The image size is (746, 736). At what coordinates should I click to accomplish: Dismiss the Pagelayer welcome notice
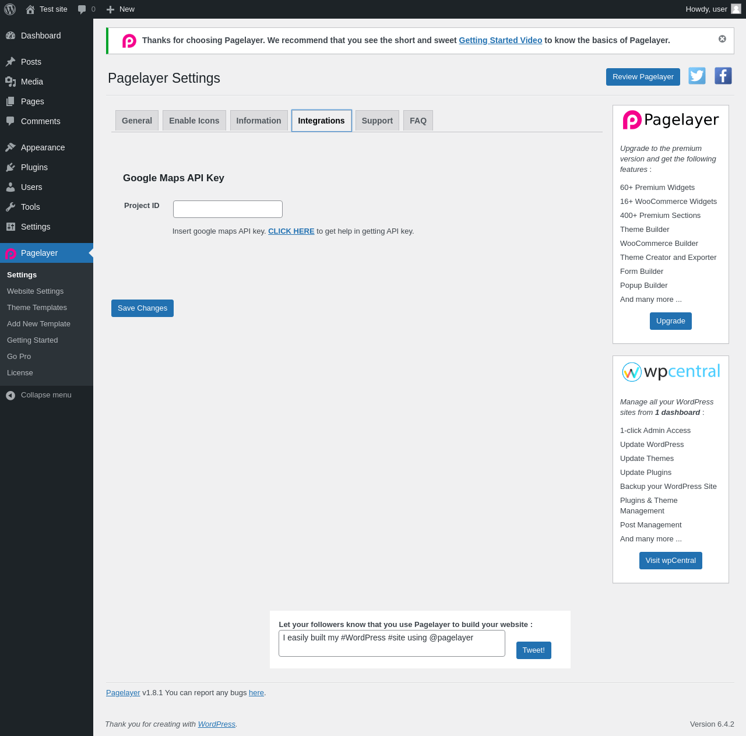point(722,39)
